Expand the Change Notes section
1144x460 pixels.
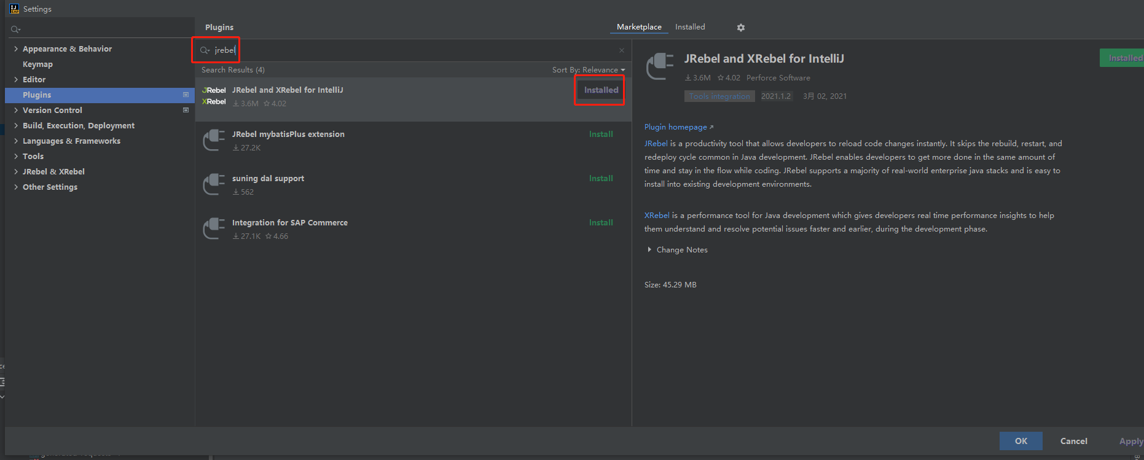point(649,249)
